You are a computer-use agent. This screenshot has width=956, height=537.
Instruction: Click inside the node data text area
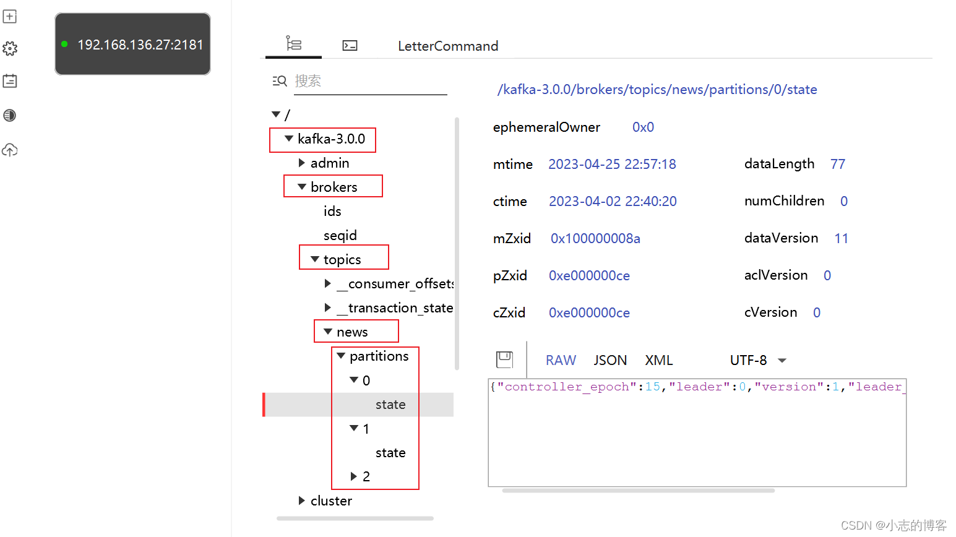(697, 433)
